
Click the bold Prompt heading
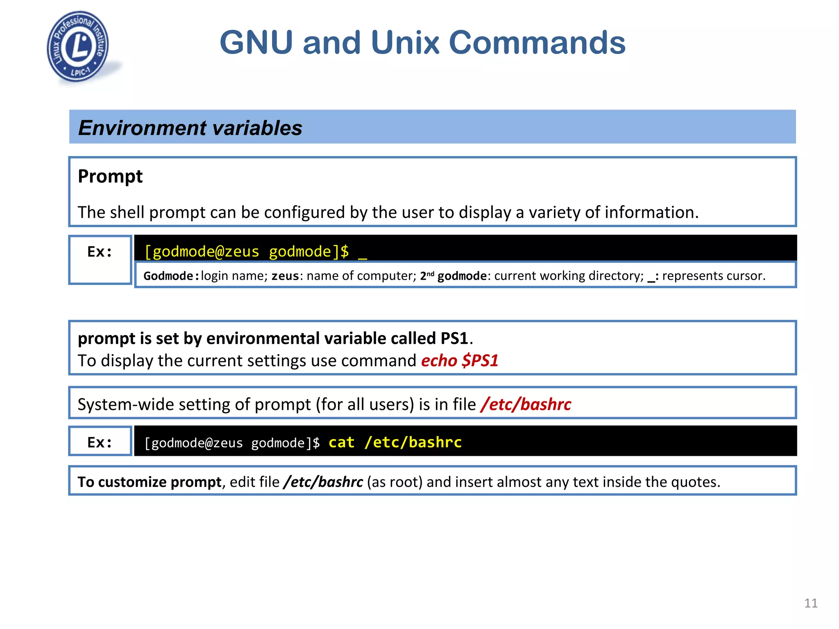pyautogui.click(x=110, y=176)
